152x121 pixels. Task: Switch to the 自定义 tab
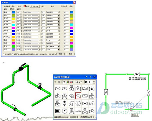(x=12, y=9)
